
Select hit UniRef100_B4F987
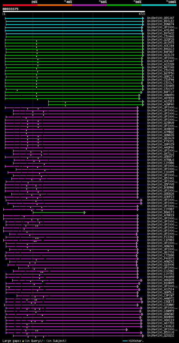161,52
